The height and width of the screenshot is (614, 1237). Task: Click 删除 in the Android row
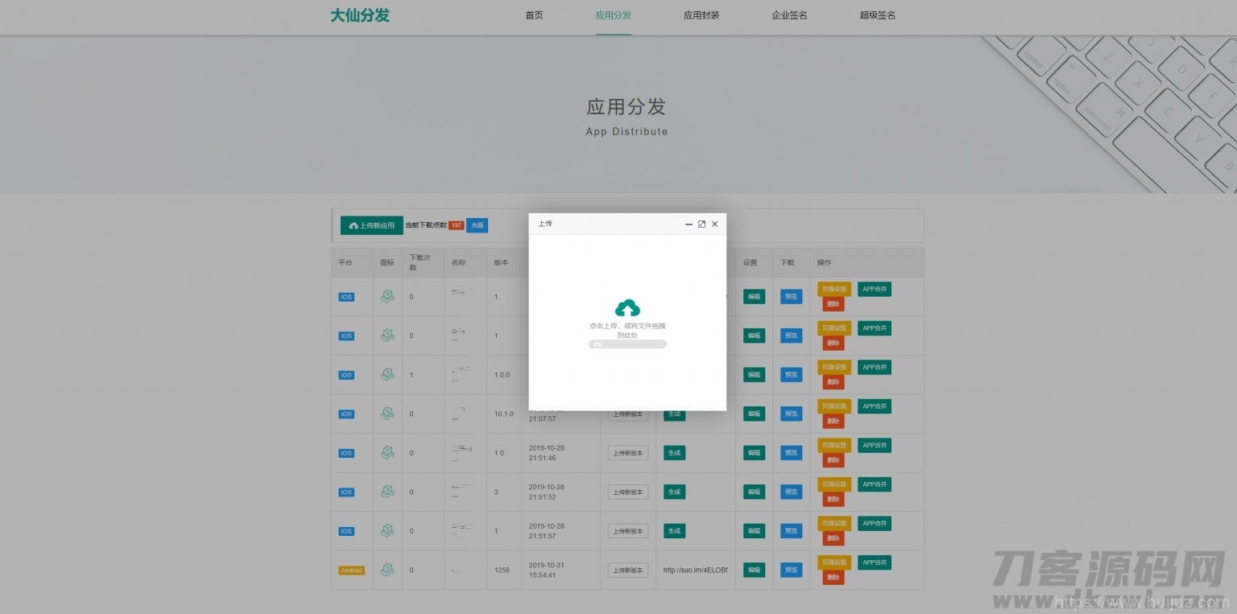(834, 578)
